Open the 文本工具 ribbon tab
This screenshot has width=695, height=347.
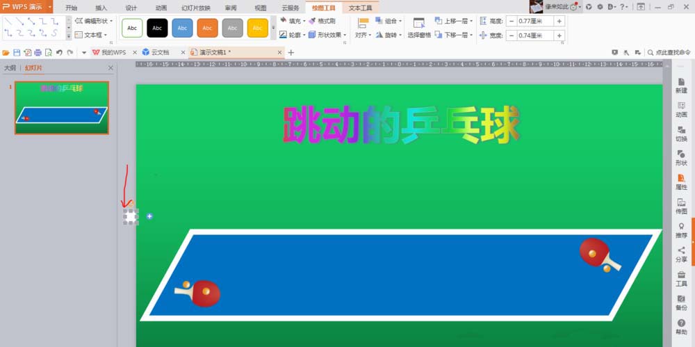(x=360, y=8)
